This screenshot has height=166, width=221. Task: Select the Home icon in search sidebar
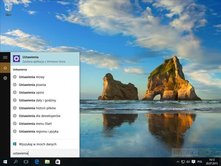(5, 67)
